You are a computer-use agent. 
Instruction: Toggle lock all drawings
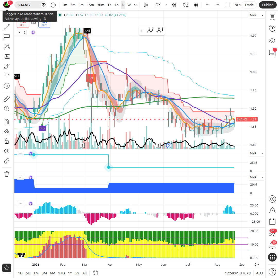click(x=6, y=141)
